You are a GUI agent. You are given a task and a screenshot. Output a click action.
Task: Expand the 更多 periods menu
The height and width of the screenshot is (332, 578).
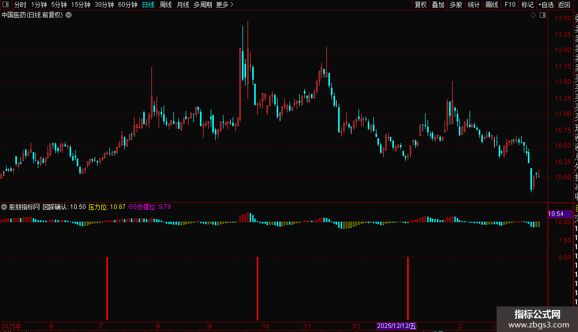(x=225, y=5)
